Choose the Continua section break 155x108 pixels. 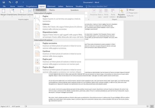59,54
